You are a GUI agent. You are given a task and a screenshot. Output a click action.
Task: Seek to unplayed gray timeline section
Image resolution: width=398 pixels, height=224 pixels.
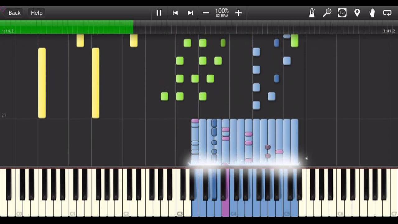266,27
